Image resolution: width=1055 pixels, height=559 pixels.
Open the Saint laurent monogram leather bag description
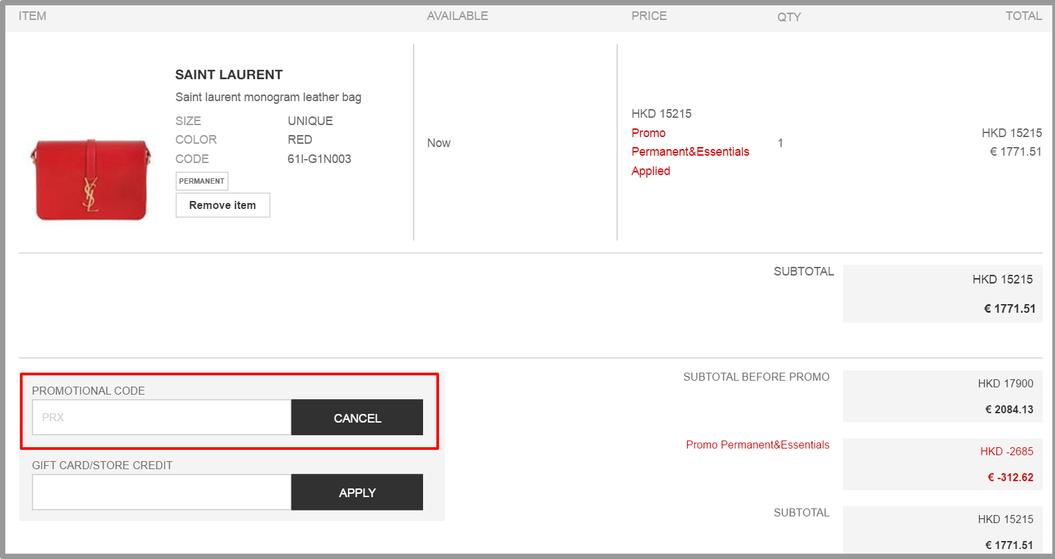point(268,97)
